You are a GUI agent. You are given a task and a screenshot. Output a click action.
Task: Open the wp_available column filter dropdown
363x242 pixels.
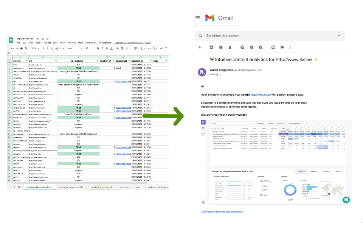pos(98,60)
